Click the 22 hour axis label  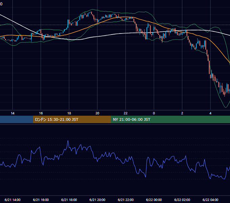pyautogui.click(x=125, y=113)
